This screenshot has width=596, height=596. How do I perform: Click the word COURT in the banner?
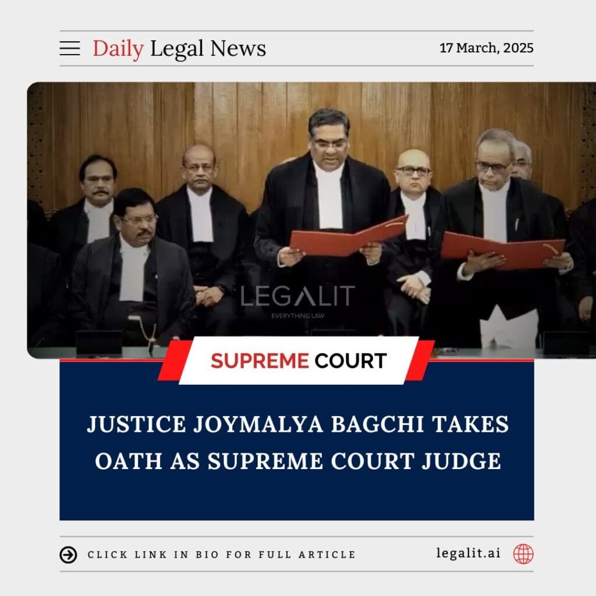350,361
